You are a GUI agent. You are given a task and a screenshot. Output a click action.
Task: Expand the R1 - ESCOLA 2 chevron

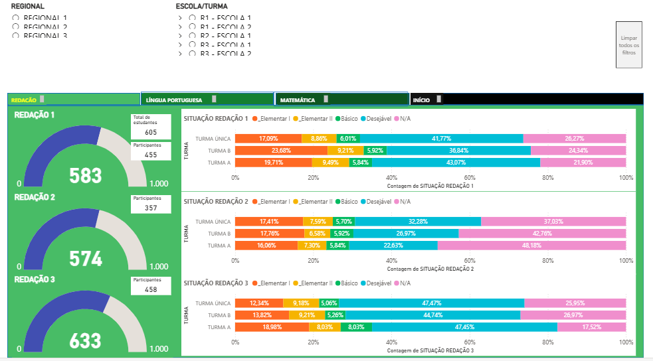click(180, 27)
